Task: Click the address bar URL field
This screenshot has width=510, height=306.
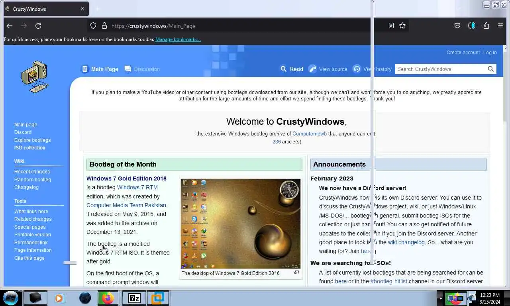Action: 247,26
